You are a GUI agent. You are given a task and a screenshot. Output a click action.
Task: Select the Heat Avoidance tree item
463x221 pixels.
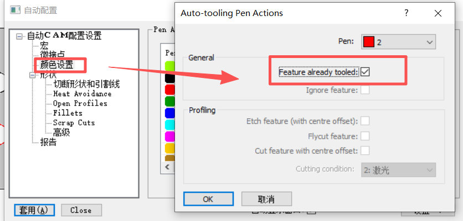(82, 94)
